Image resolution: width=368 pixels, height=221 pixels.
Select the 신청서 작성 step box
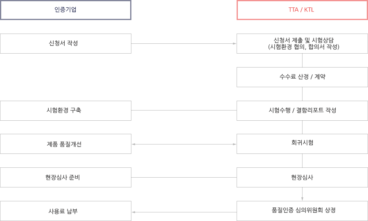(65, 44)
